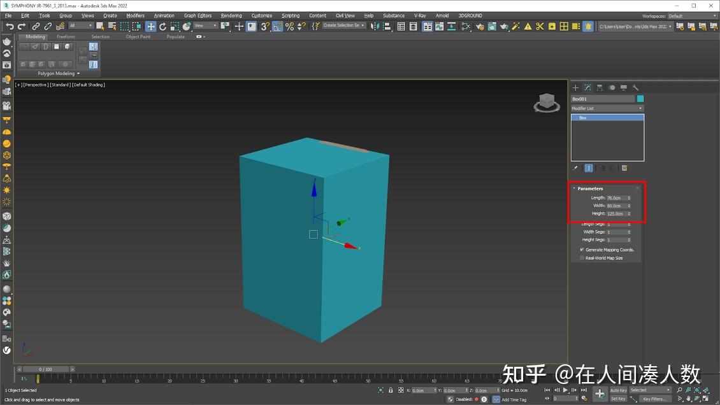Open the selection filter All dropdown

point(81,25)
